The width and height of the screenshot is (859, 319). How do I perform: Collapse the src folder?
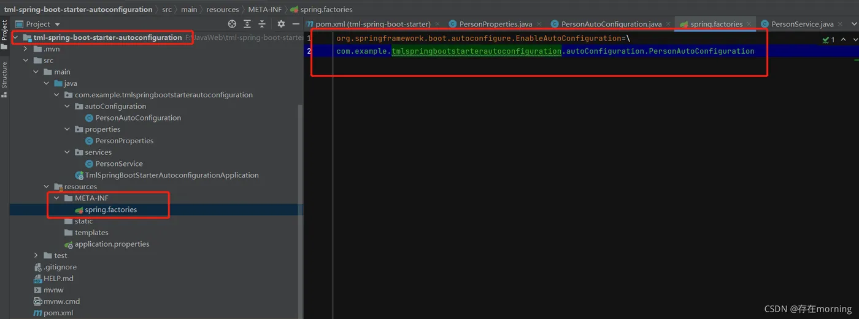[26, 60]
